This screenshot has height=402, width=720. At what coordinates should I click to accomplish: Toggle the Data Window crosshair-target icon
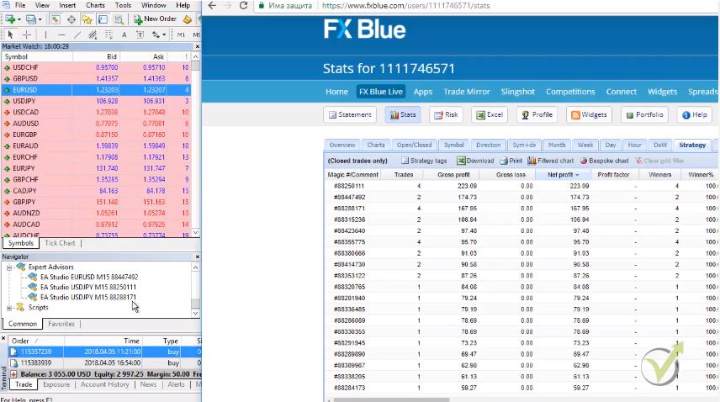(71, 19)
